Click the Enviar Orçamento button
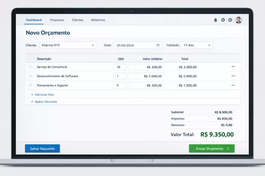This screenshot has width=265, height=176. (212, 149)
